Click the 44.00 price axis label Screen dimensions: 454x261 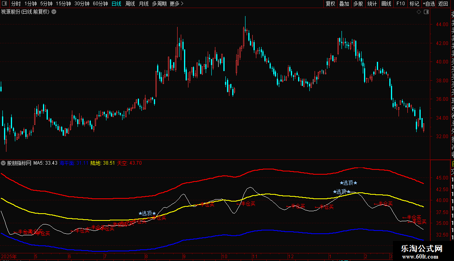tap(442, 24)
